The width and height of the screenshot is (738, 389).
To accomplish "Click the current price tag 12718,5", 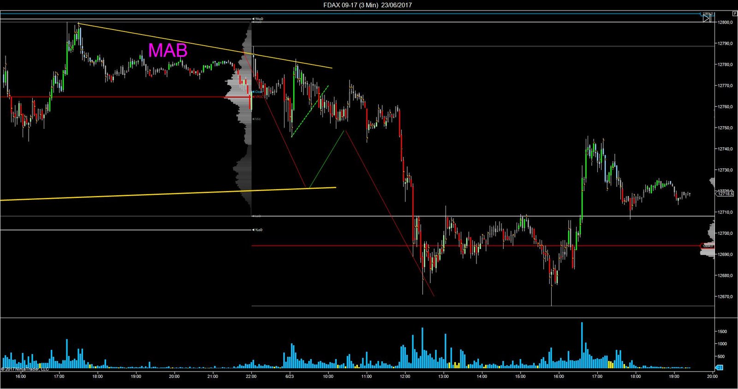I will click(x=725, y=194).
